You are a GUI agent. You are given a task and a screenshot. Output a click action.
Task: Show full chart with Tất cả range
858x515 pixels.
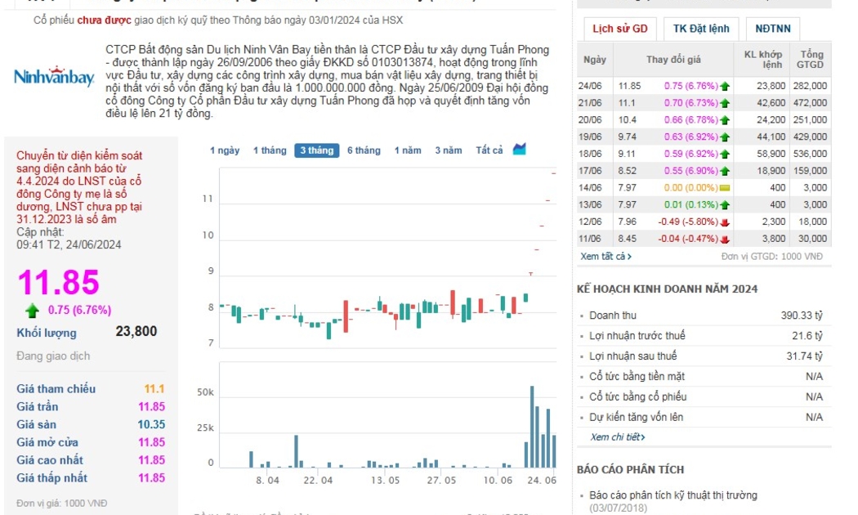[x=489, y=150]
